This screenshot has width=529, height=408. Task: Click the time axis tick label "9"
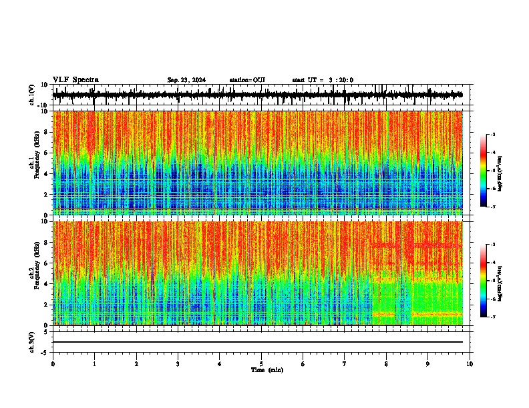[x=427, y=364]
